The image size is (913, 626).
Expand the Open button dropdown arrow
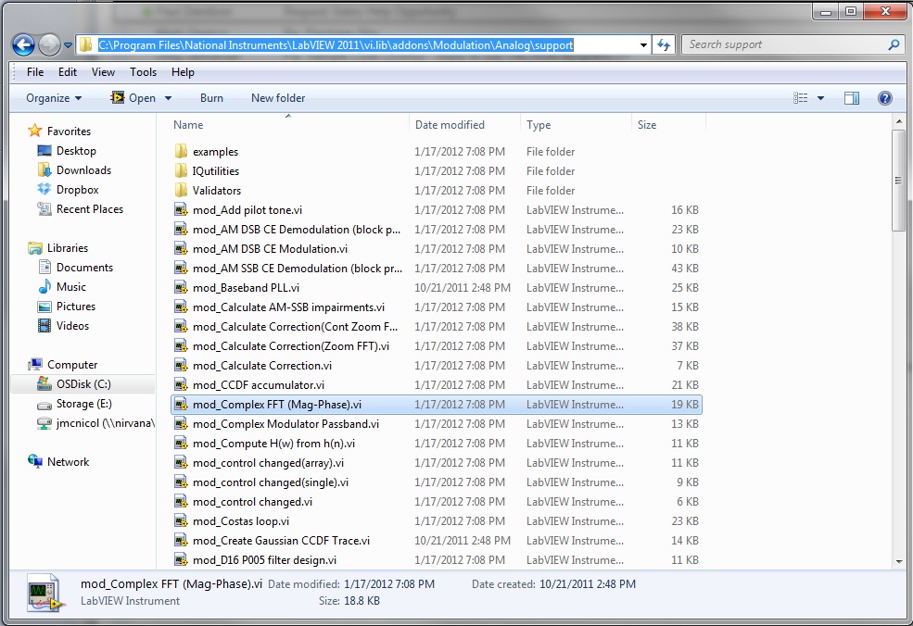[x=169, y=98]
